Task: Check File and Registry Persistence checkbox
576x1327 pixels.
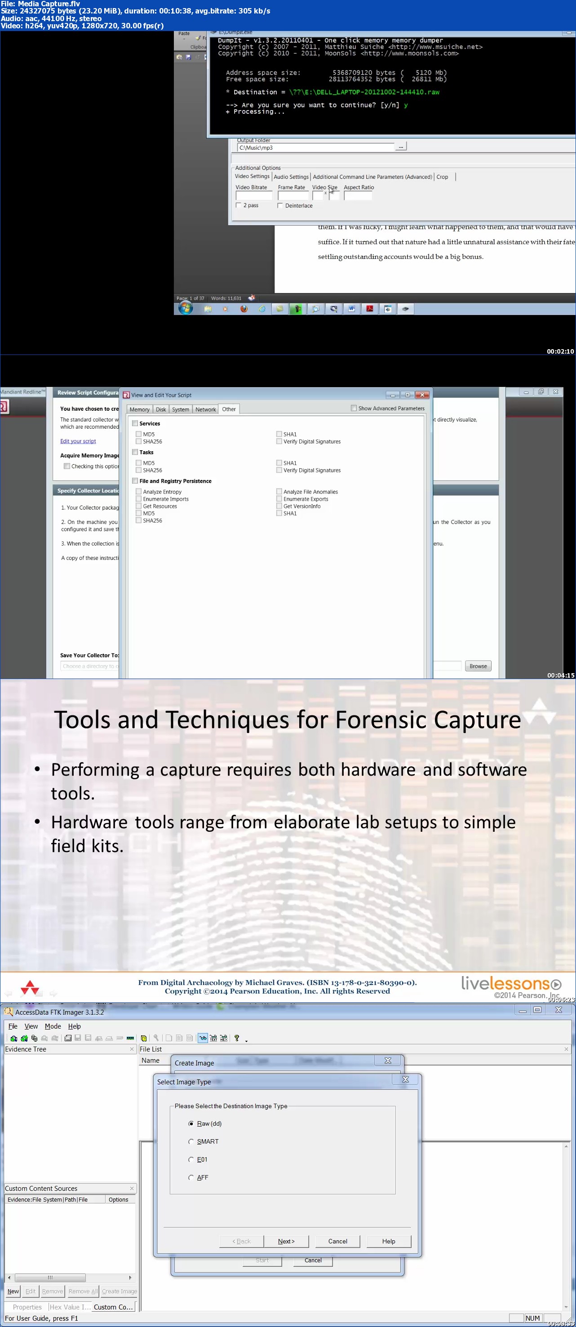Action: point(135,481)
